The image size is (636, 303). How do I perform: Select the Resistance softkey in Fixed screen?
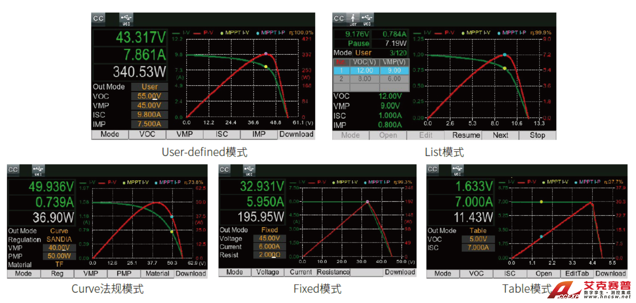pyautogui.click(x=333, y=272)
